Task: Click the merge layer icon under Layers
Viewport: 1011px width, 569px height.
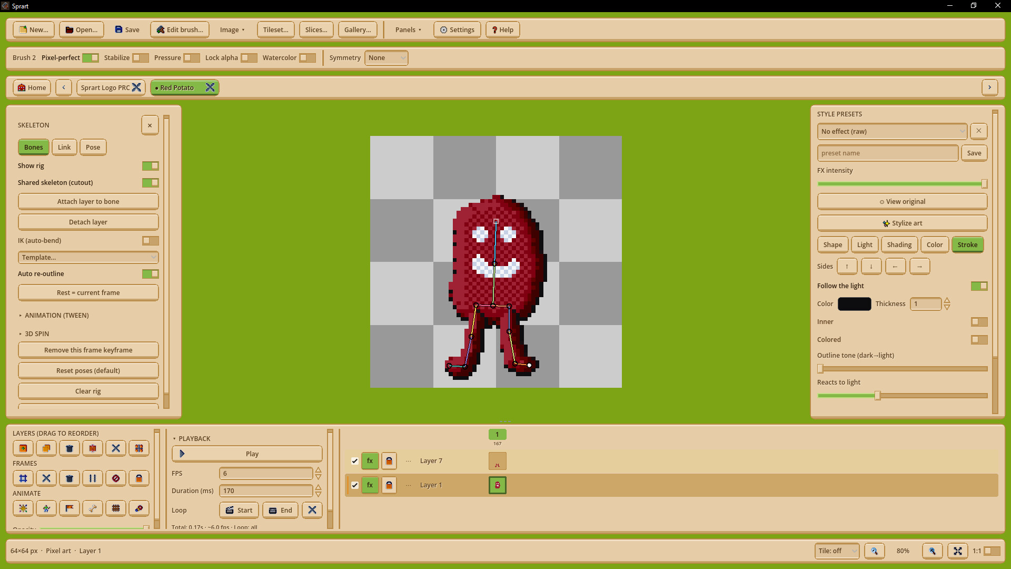Action: (x=93, y=448)
